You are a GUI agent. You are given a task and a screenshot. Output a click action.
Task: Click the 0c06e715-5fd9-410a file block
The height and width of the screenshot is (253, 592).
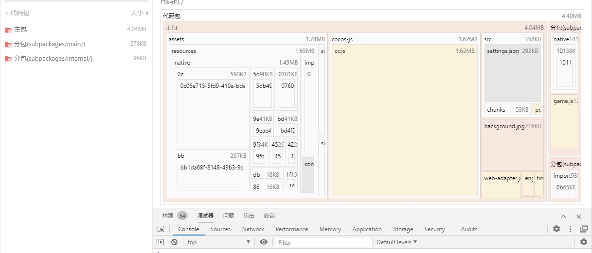(x=211, y=113)
